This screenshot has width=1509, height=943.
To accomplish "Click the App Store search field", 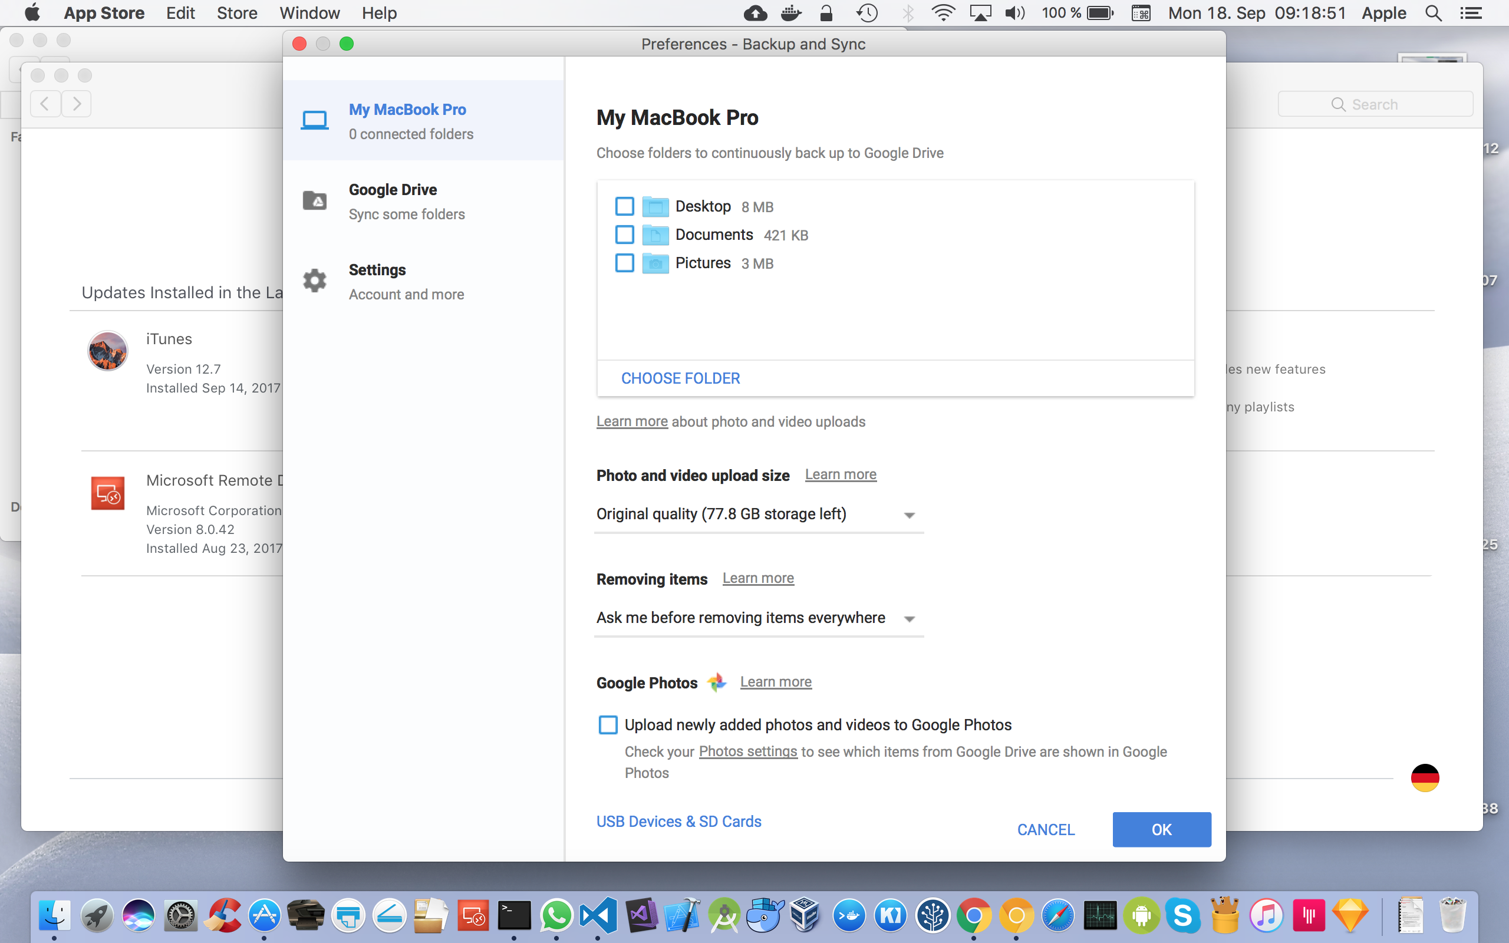I will point(1375,104).
